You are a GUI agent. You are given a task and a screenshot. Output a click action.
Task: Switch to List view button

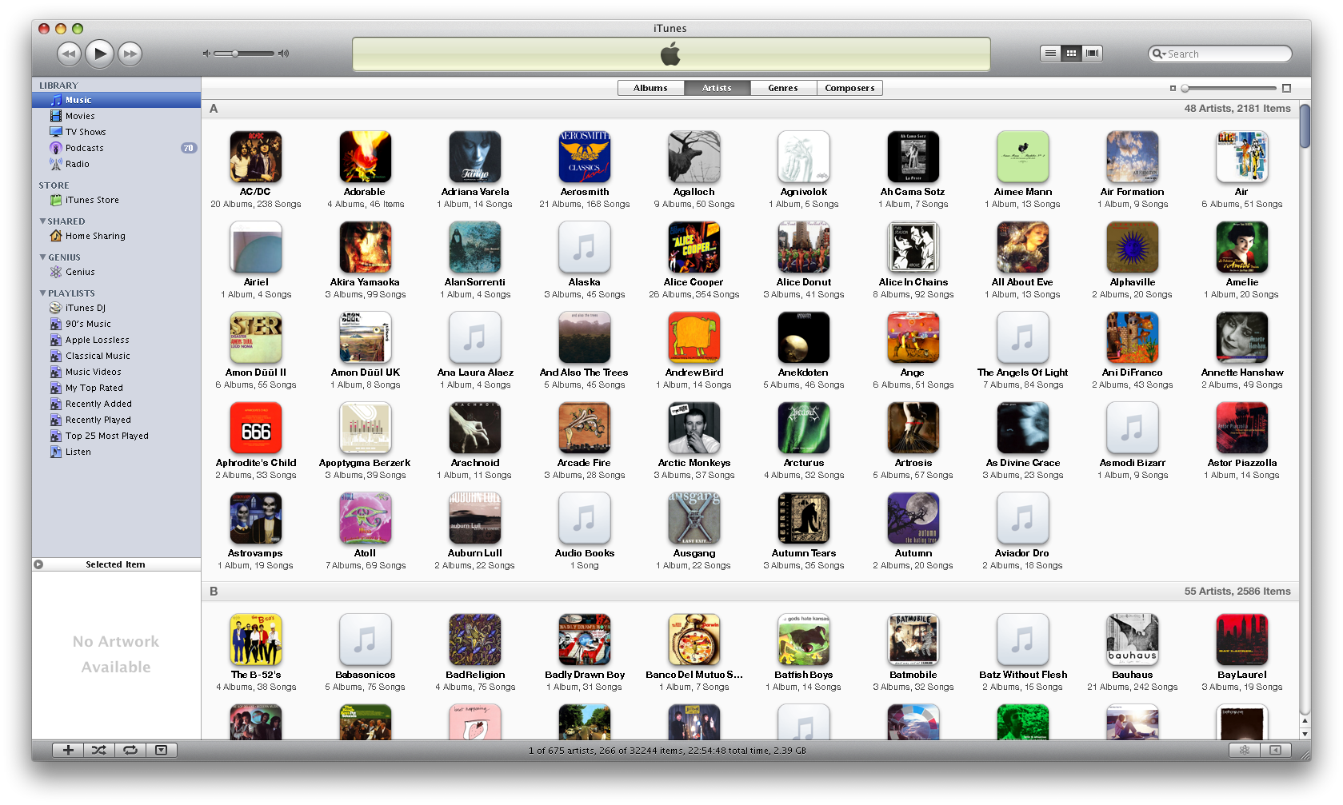pyautogui.click(x=1050, y=54)
